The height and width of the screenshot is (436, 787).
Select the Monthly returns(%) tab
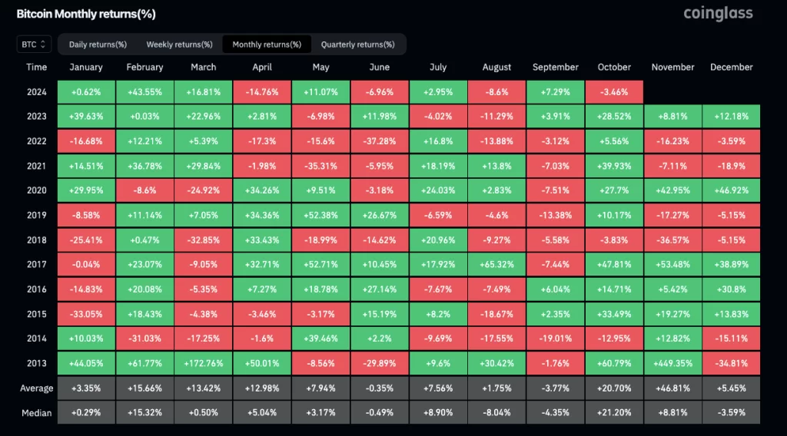[267, 45]
